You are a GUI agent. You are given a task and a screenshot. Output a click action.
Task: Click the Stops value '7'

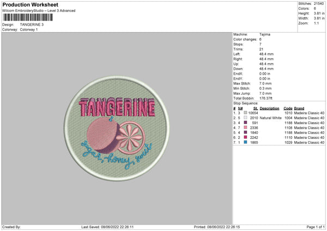(261, 44)
